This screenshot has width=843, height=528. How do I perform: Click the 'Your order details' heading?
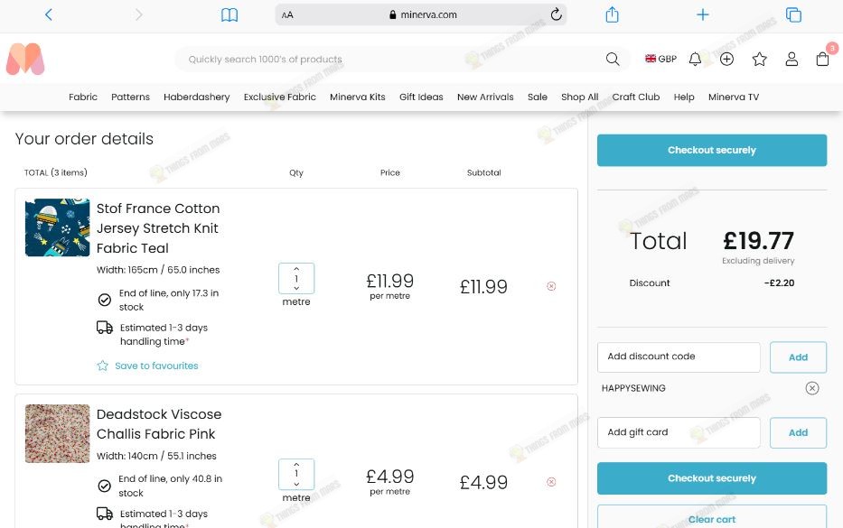[84, 139]
